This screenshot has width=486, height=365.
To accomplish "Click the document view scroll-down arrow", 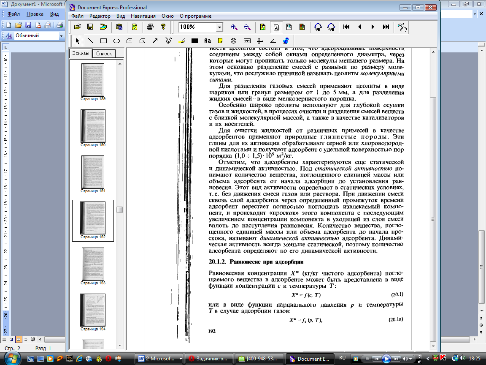I will [433, 346].
